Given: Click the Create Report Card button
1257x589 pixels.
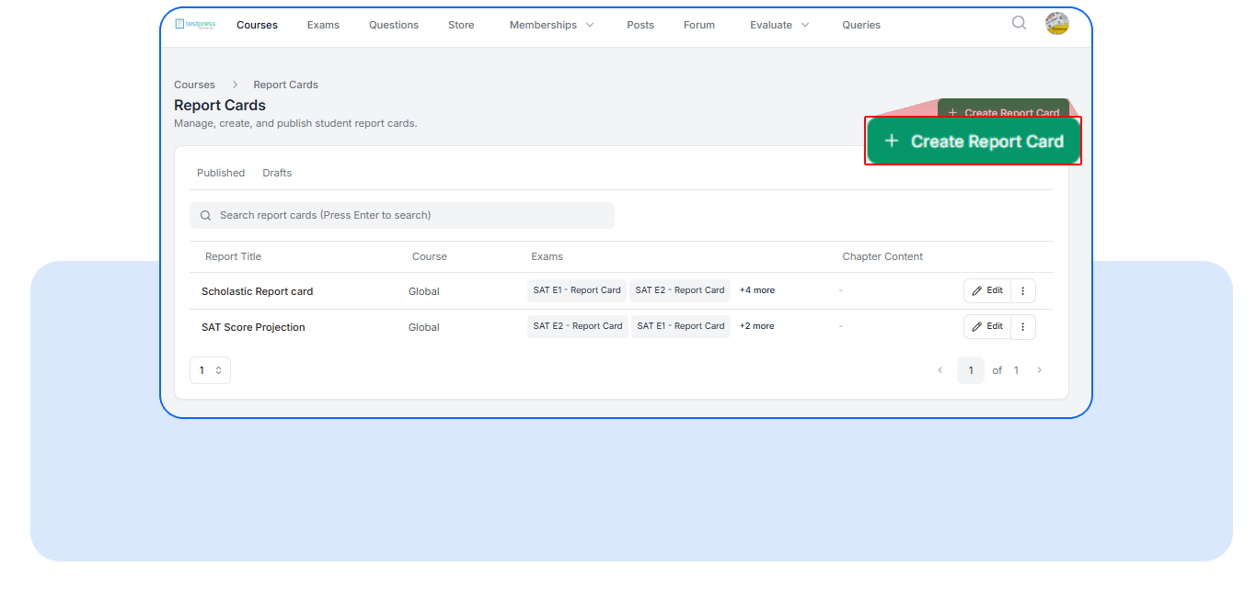Looking at the screenshot, I should click(973, 141).
